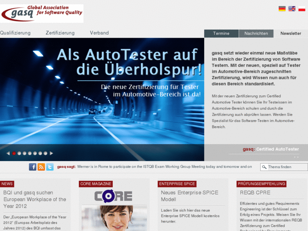Switch language to English flag
This screenshot has width=308, height=231.
[x=292, y=8]
